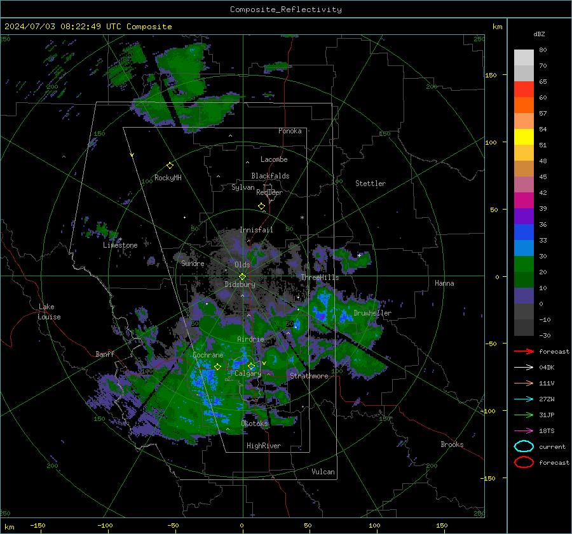Image resolution: width=572 pixels, height=534 pixels.
Task: Click the red 65 dBZ color swatch
Action: 524,90
